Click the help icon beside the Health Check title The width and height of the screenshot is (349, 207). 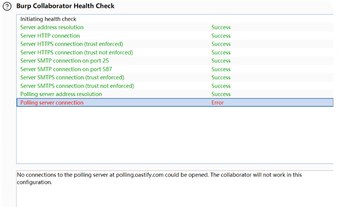coord(7,7)
